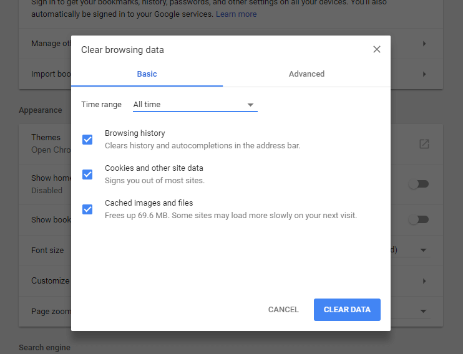Open the Import bookmarks arrow
Viewport: 463px width, 354px height.
coord(424,74)
